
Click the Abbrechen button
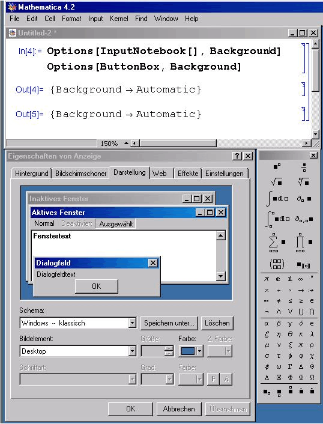[x=179, y=409]
